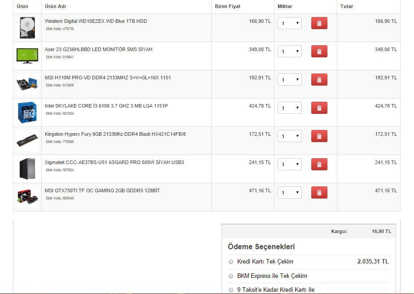This screenshot has height=294, width=414.
Task: Click the 424,78 TL unit price
Action: click(x=260, y=106)
